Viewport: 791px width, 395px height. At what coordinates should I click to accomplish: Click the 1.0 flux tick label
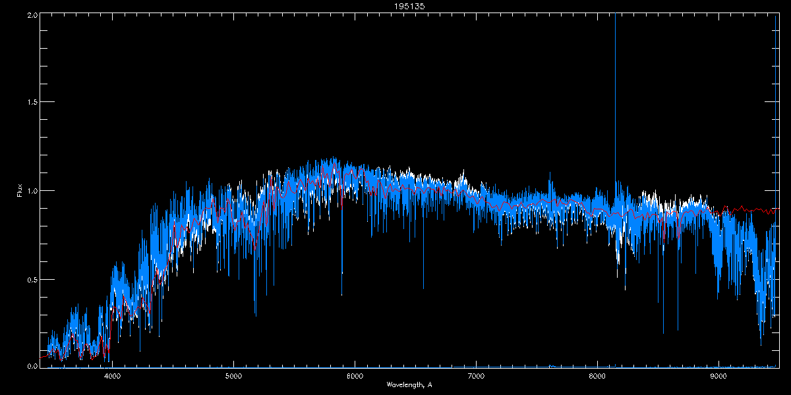pos(31,191)
